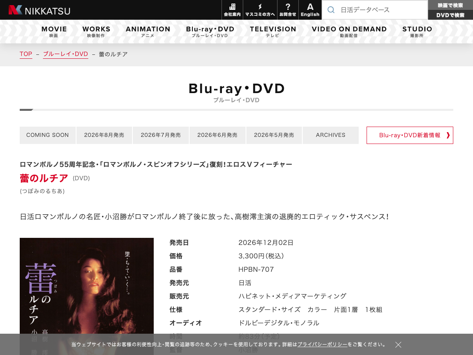Select the ARCHIVES tab
This screenshot has width=473, height=355.
point(331,135)
